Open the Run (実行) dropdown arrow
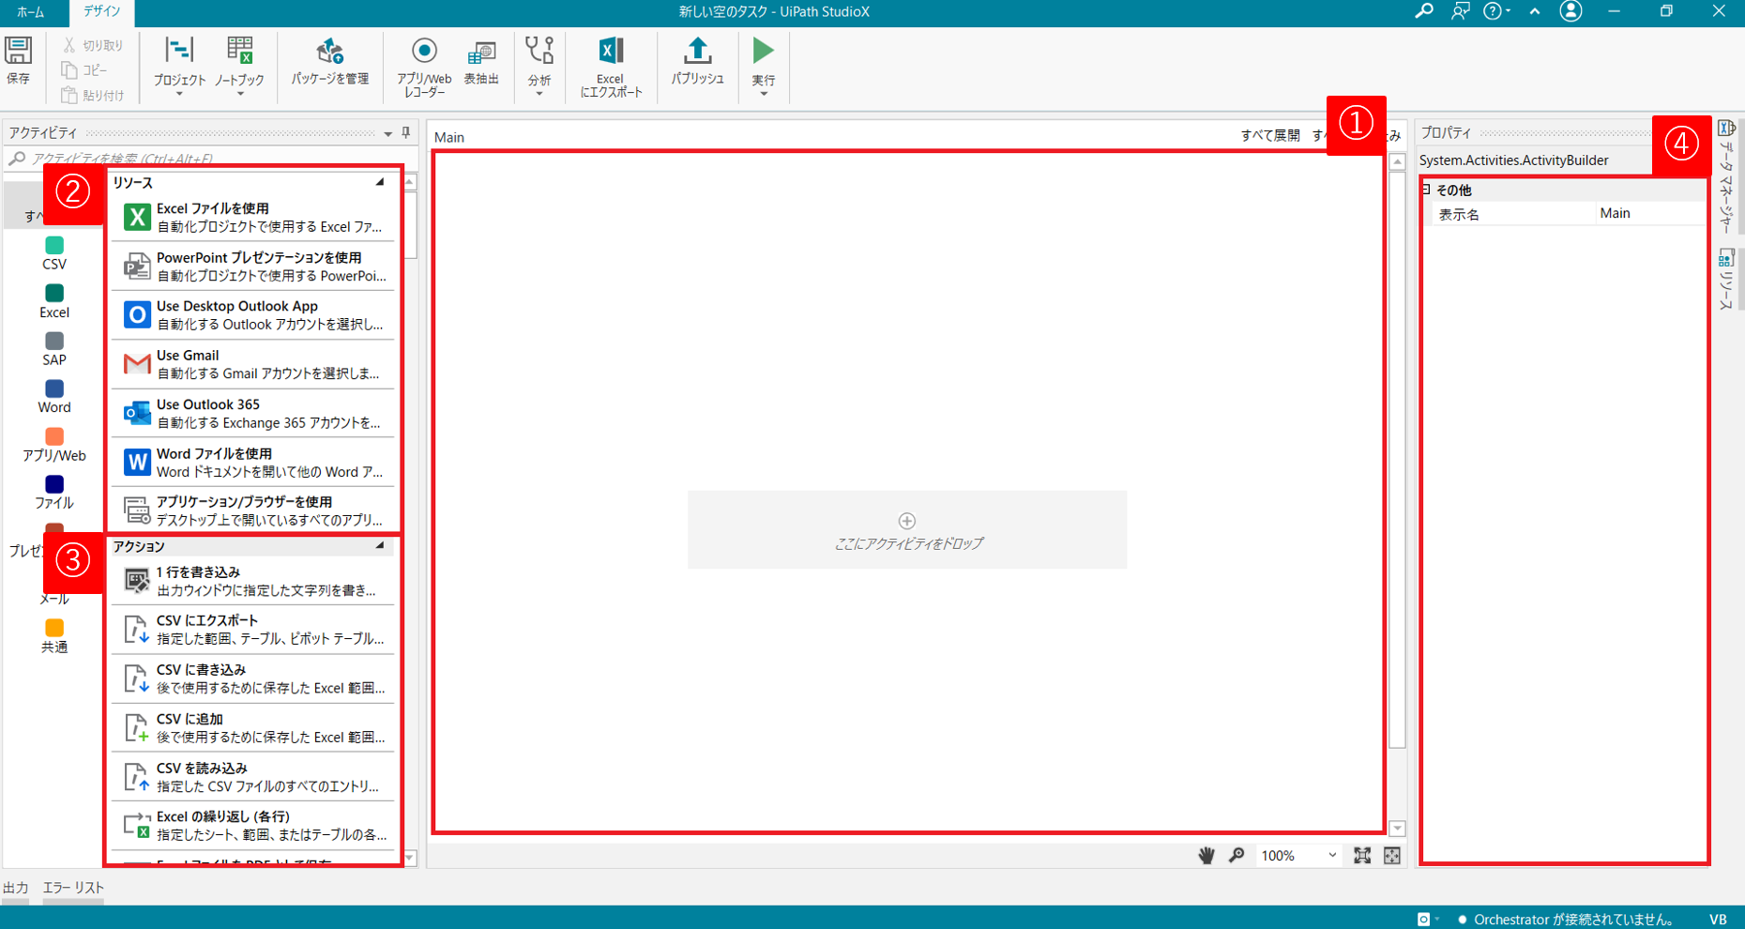1745x929 pixels. coord(764,94)
